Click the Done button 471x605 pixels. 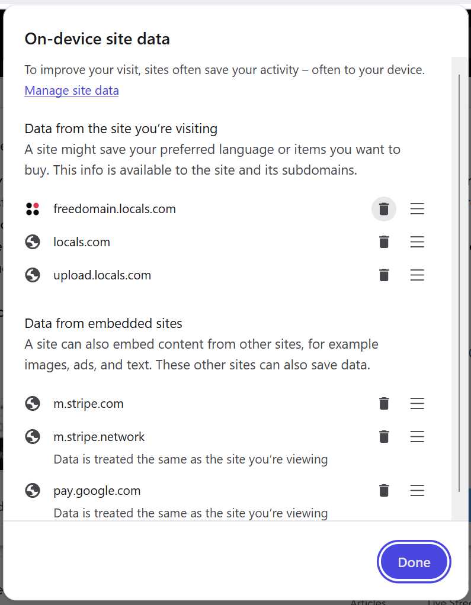tap(414, 562)
